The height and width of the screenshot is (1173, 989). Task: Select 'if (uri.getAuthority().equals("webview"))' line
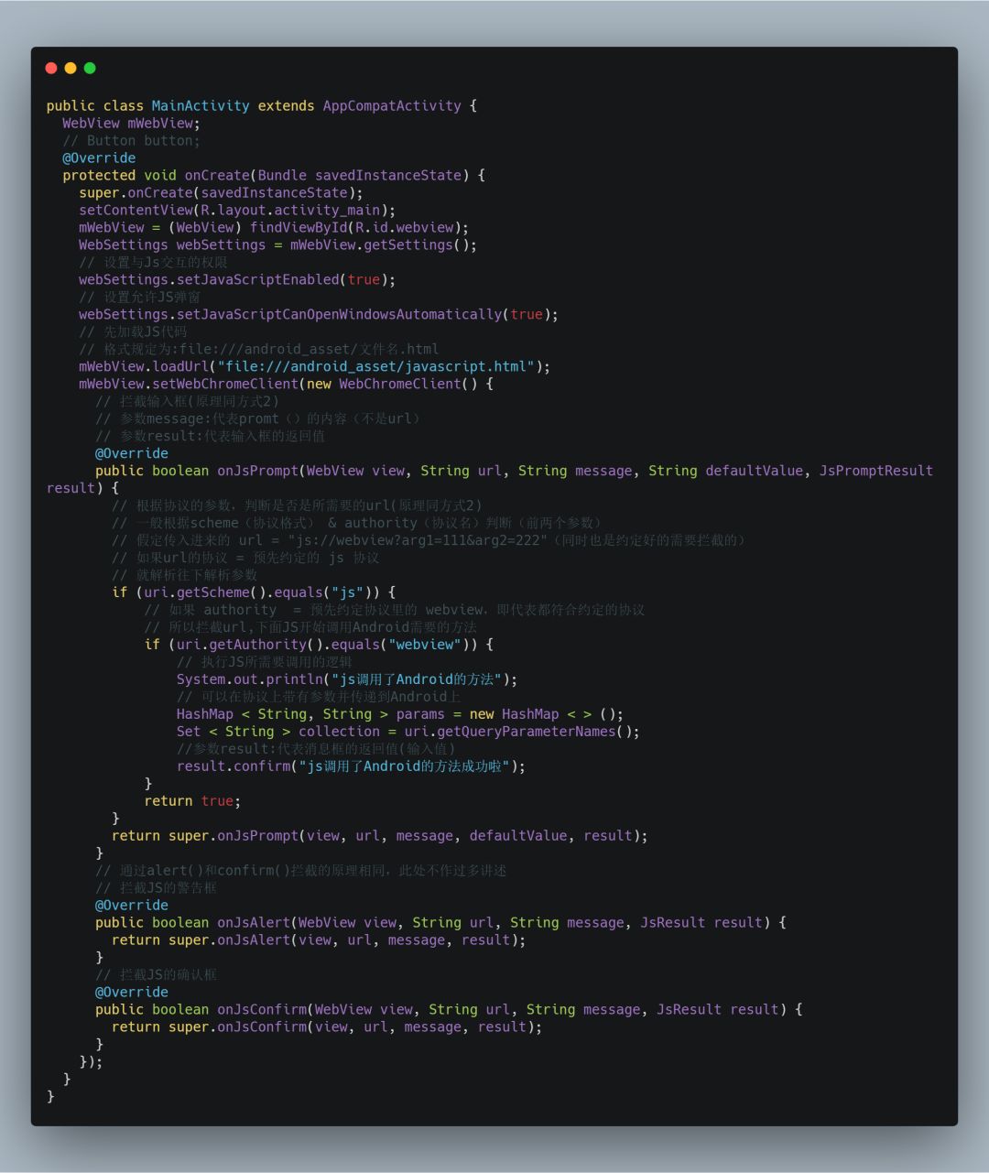(x=319, y=646)
